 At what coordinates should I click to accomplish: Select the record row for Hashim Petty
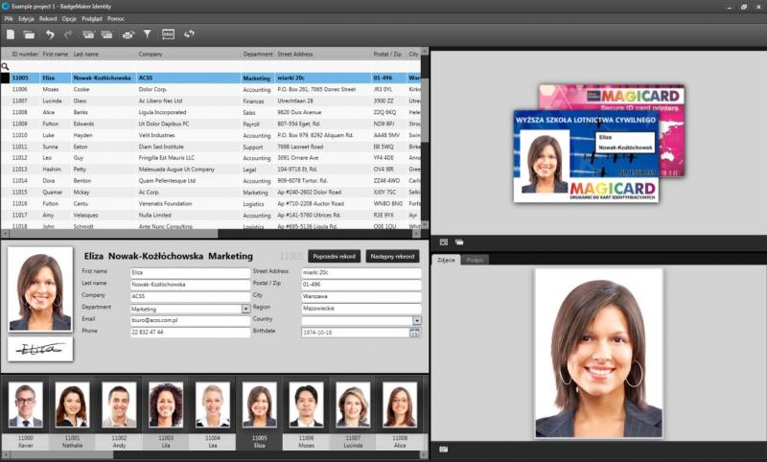tap(210, 169)
